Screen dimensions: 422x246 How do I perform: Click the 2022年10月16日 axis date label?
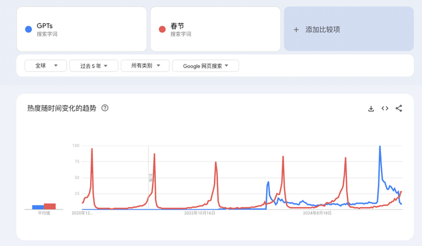(x=200, y=213)
